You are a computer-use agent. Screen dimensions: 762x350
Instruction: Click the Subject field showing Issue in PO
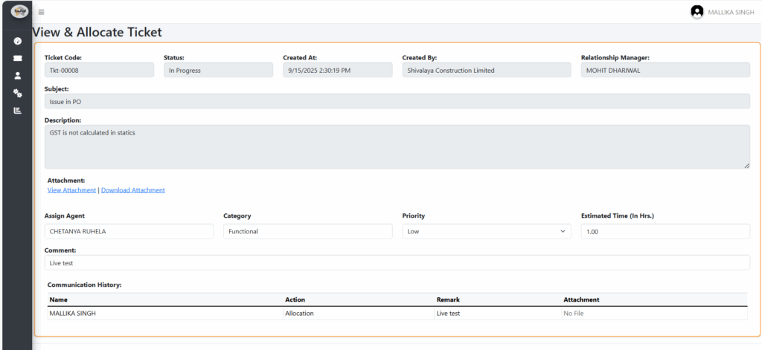[397, 101]
